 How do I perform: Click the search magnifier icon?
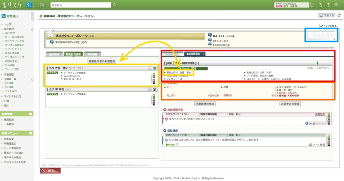(x=115, y=5)
